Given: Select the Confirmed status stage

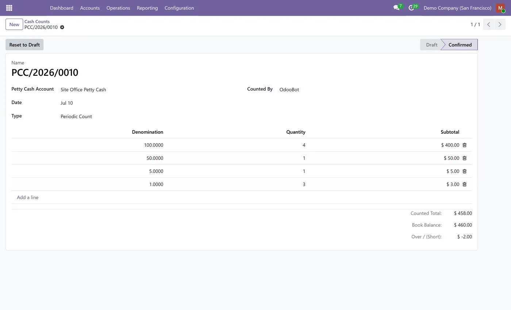Looking at the screenshot, I should coord(460,45).
